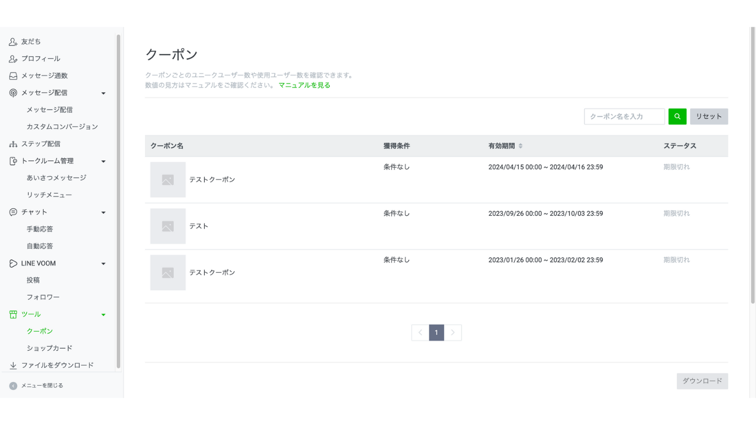
Task: Focus the クーポン名を入力 search field
Action: click(x=624, y=116)
